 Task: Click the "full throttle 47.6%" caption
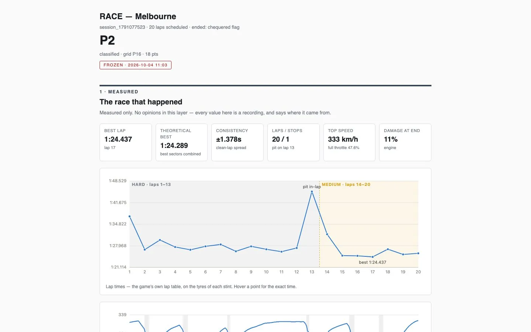click(x=344, y=148)
